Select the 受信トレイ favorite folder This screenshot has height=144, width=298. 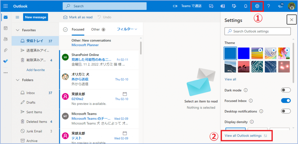35,41
